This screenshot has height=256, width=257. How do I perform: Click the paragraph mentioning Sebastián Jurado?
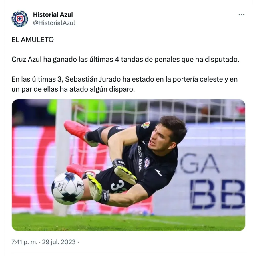(x=125, y=84)
